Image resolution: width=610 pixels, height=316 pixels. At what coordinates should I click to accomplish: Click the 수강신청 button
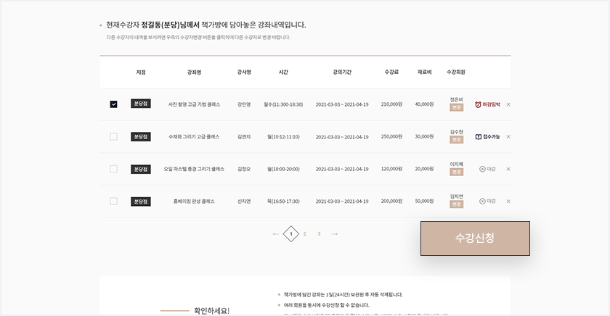click(475, 238)
